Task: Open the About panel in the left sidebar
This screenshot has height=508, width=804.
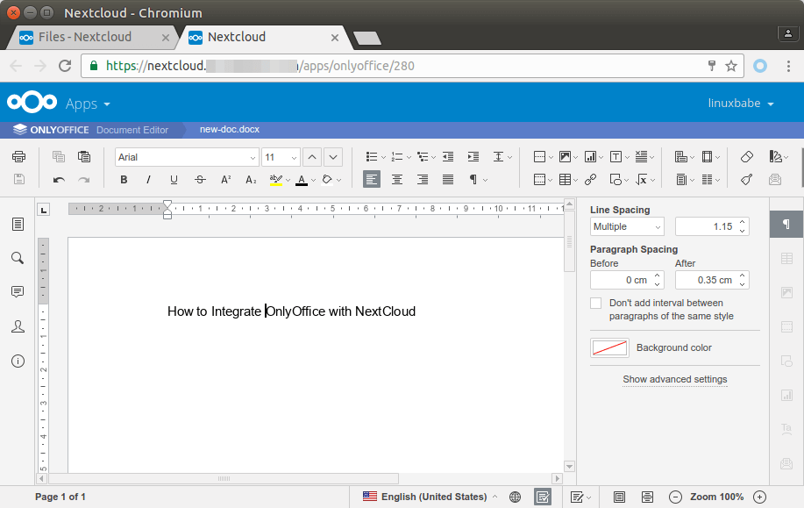Action: click(17, 361)
